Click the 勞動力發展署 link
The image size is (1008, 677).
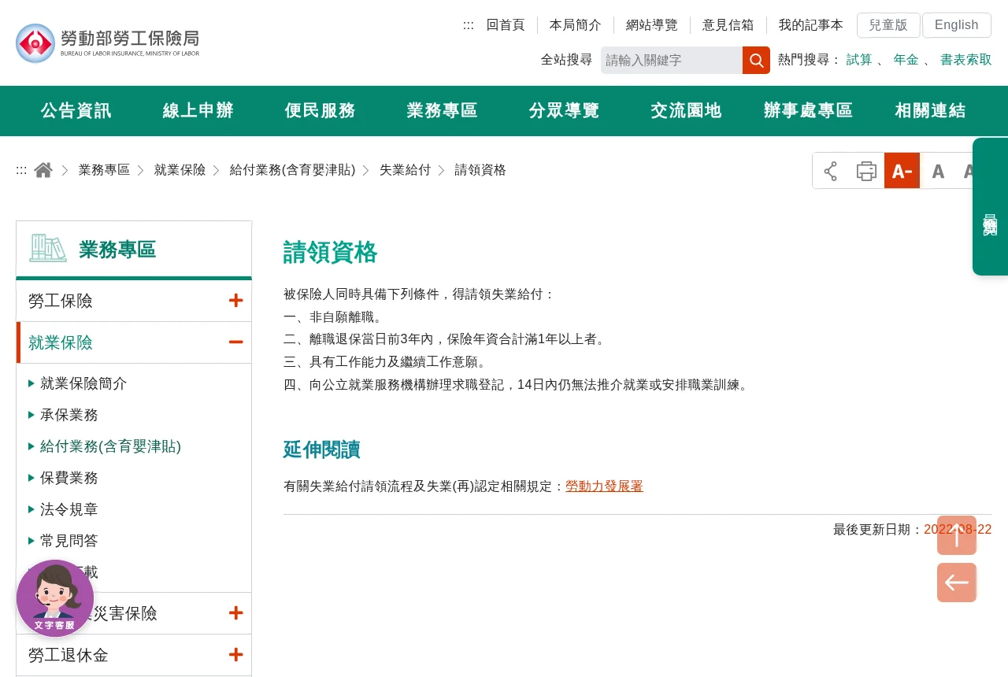[x=604, y=486]
